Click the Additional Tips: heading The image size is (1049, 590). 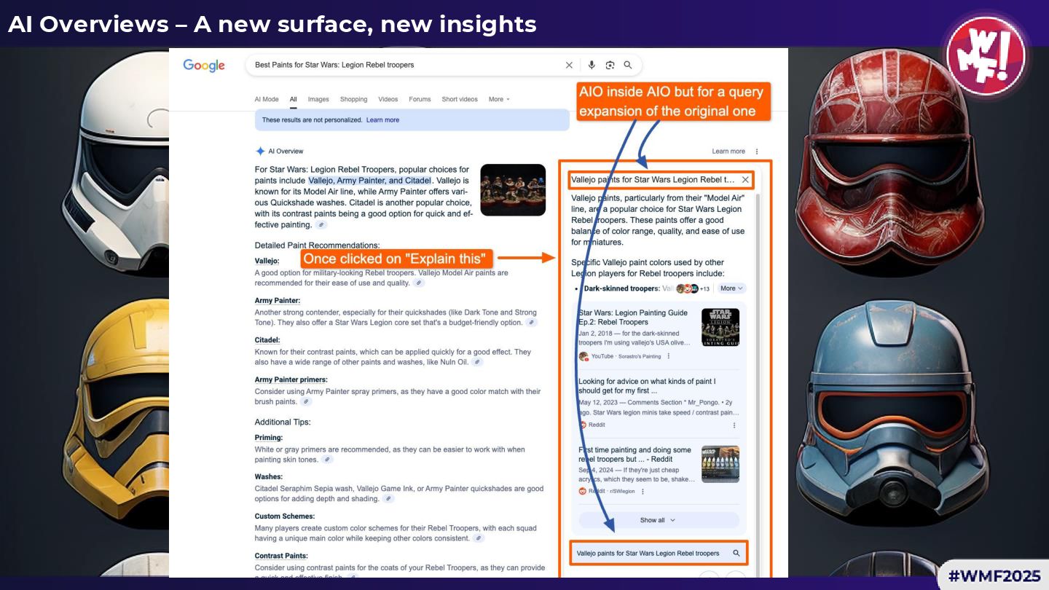tap(283, 422)
